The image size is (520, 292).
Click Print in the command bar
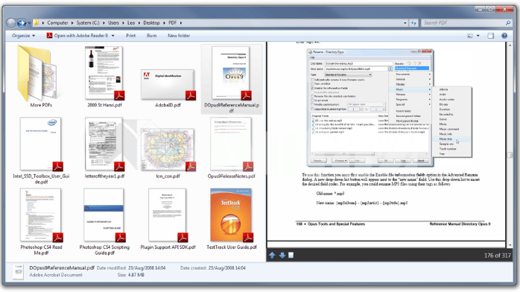coord(130,36)
